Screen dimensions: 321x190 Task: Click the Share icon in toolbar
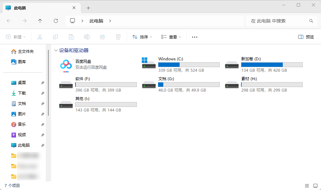click(103, 37)
